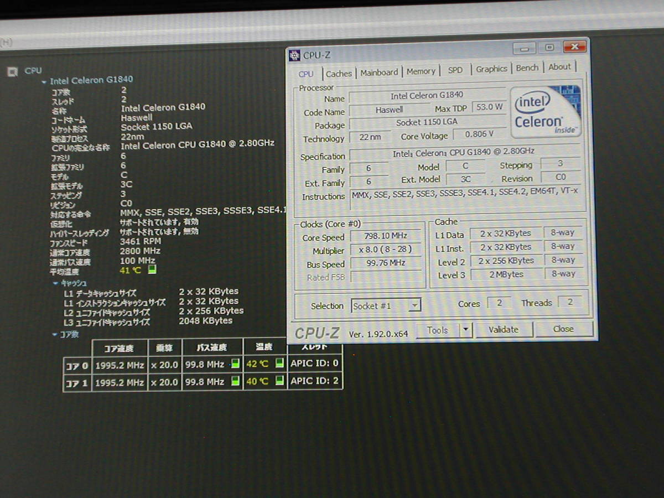Click green indicator next to average temperature 41 °C
Viewport: 664px width, 498px height.
click(152, 270)
